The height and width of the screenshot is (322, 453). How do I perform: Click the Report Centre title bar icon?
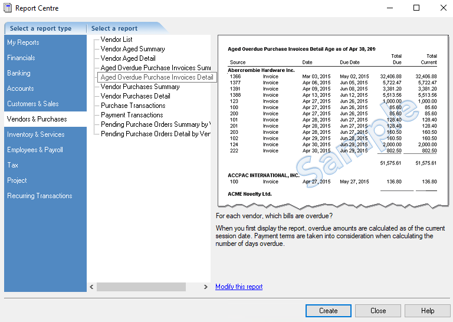8,8
